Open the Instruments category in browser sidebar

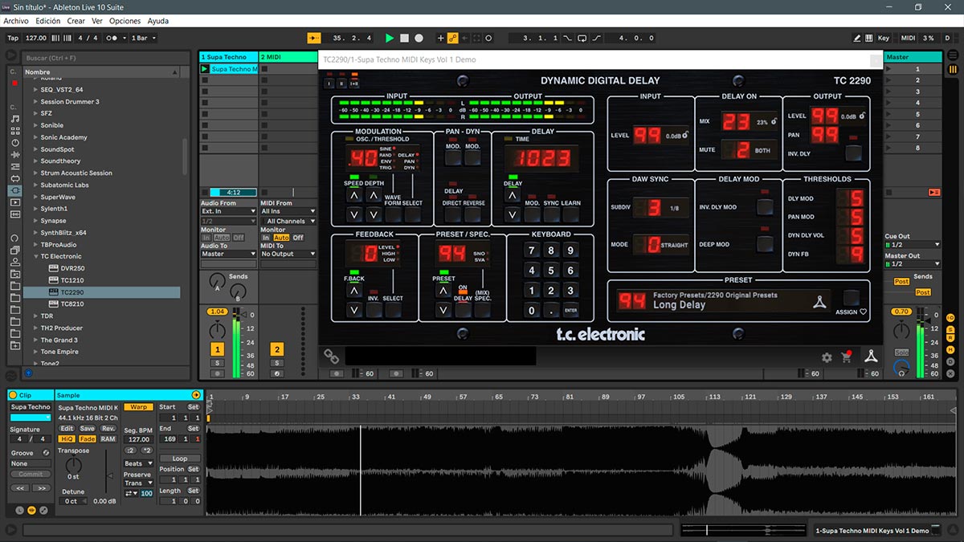coord(14,143)
